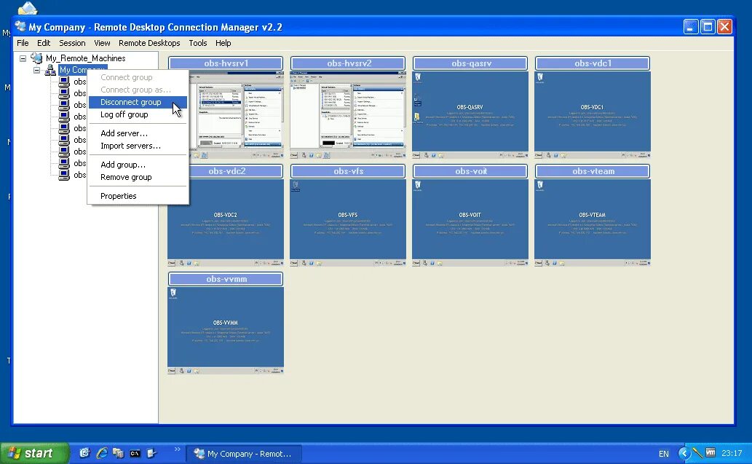Select the My_Remote_Machines tree label
This screenshot has height=464, width=752.
[85, 58]
